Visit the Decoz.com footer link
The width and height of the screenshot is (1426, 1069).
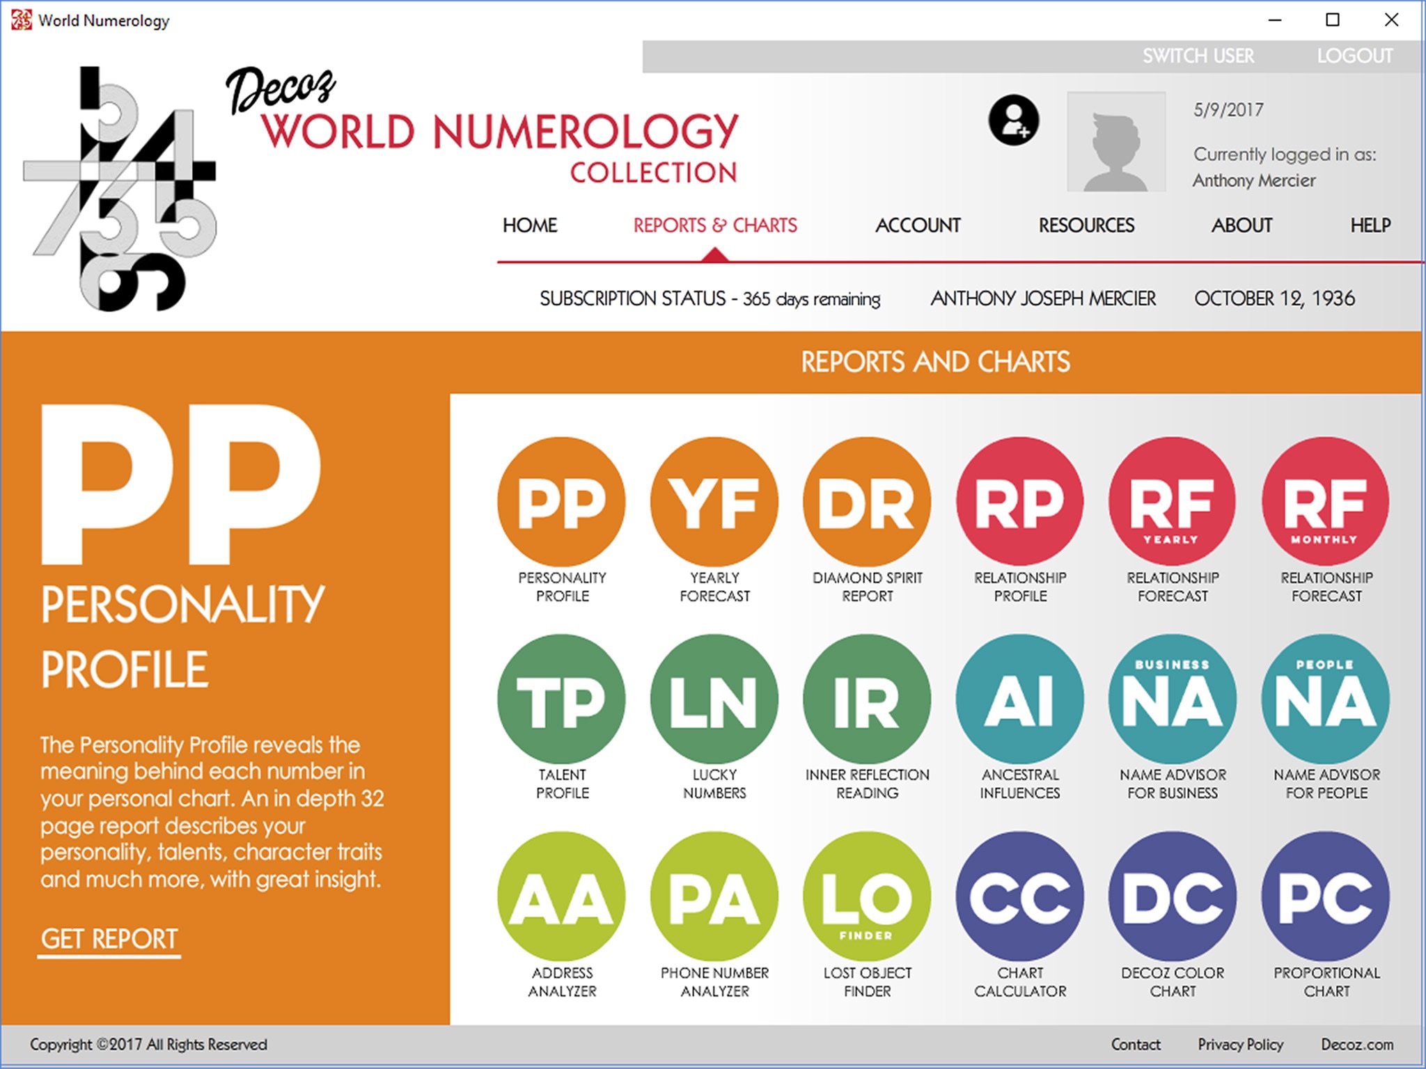pos(1357,1045)
